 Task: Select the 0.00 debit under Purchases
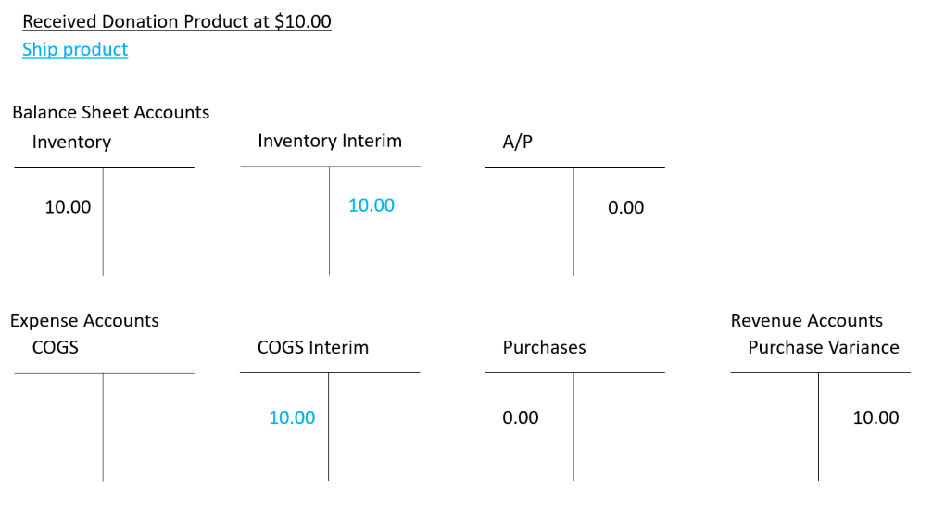point(521,418)
